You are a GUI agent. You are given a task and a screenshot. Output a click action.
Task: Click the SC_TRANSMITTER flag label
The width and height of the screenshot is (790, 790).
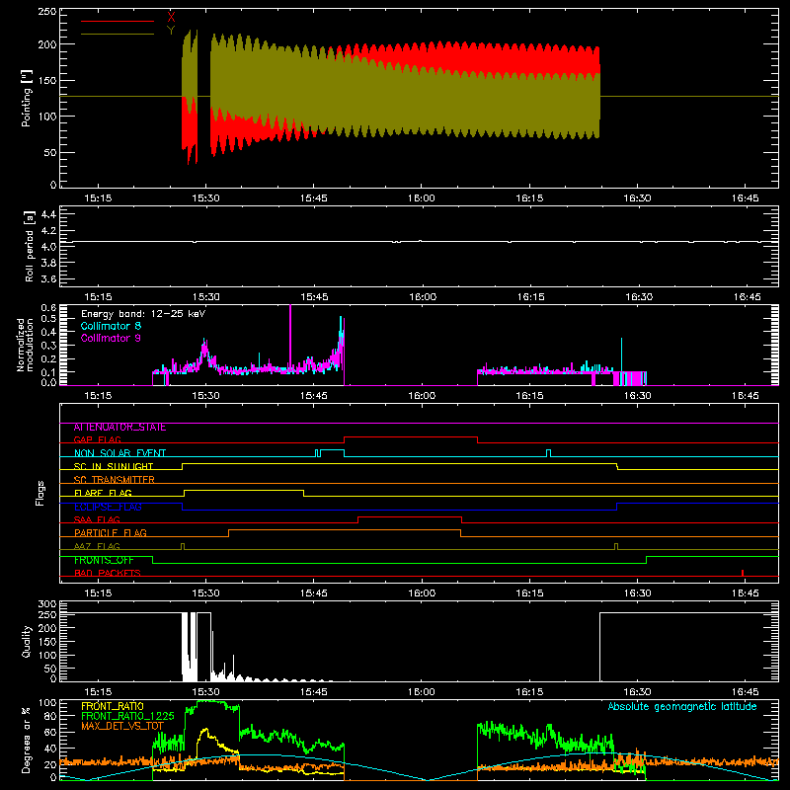coord(115,480)
